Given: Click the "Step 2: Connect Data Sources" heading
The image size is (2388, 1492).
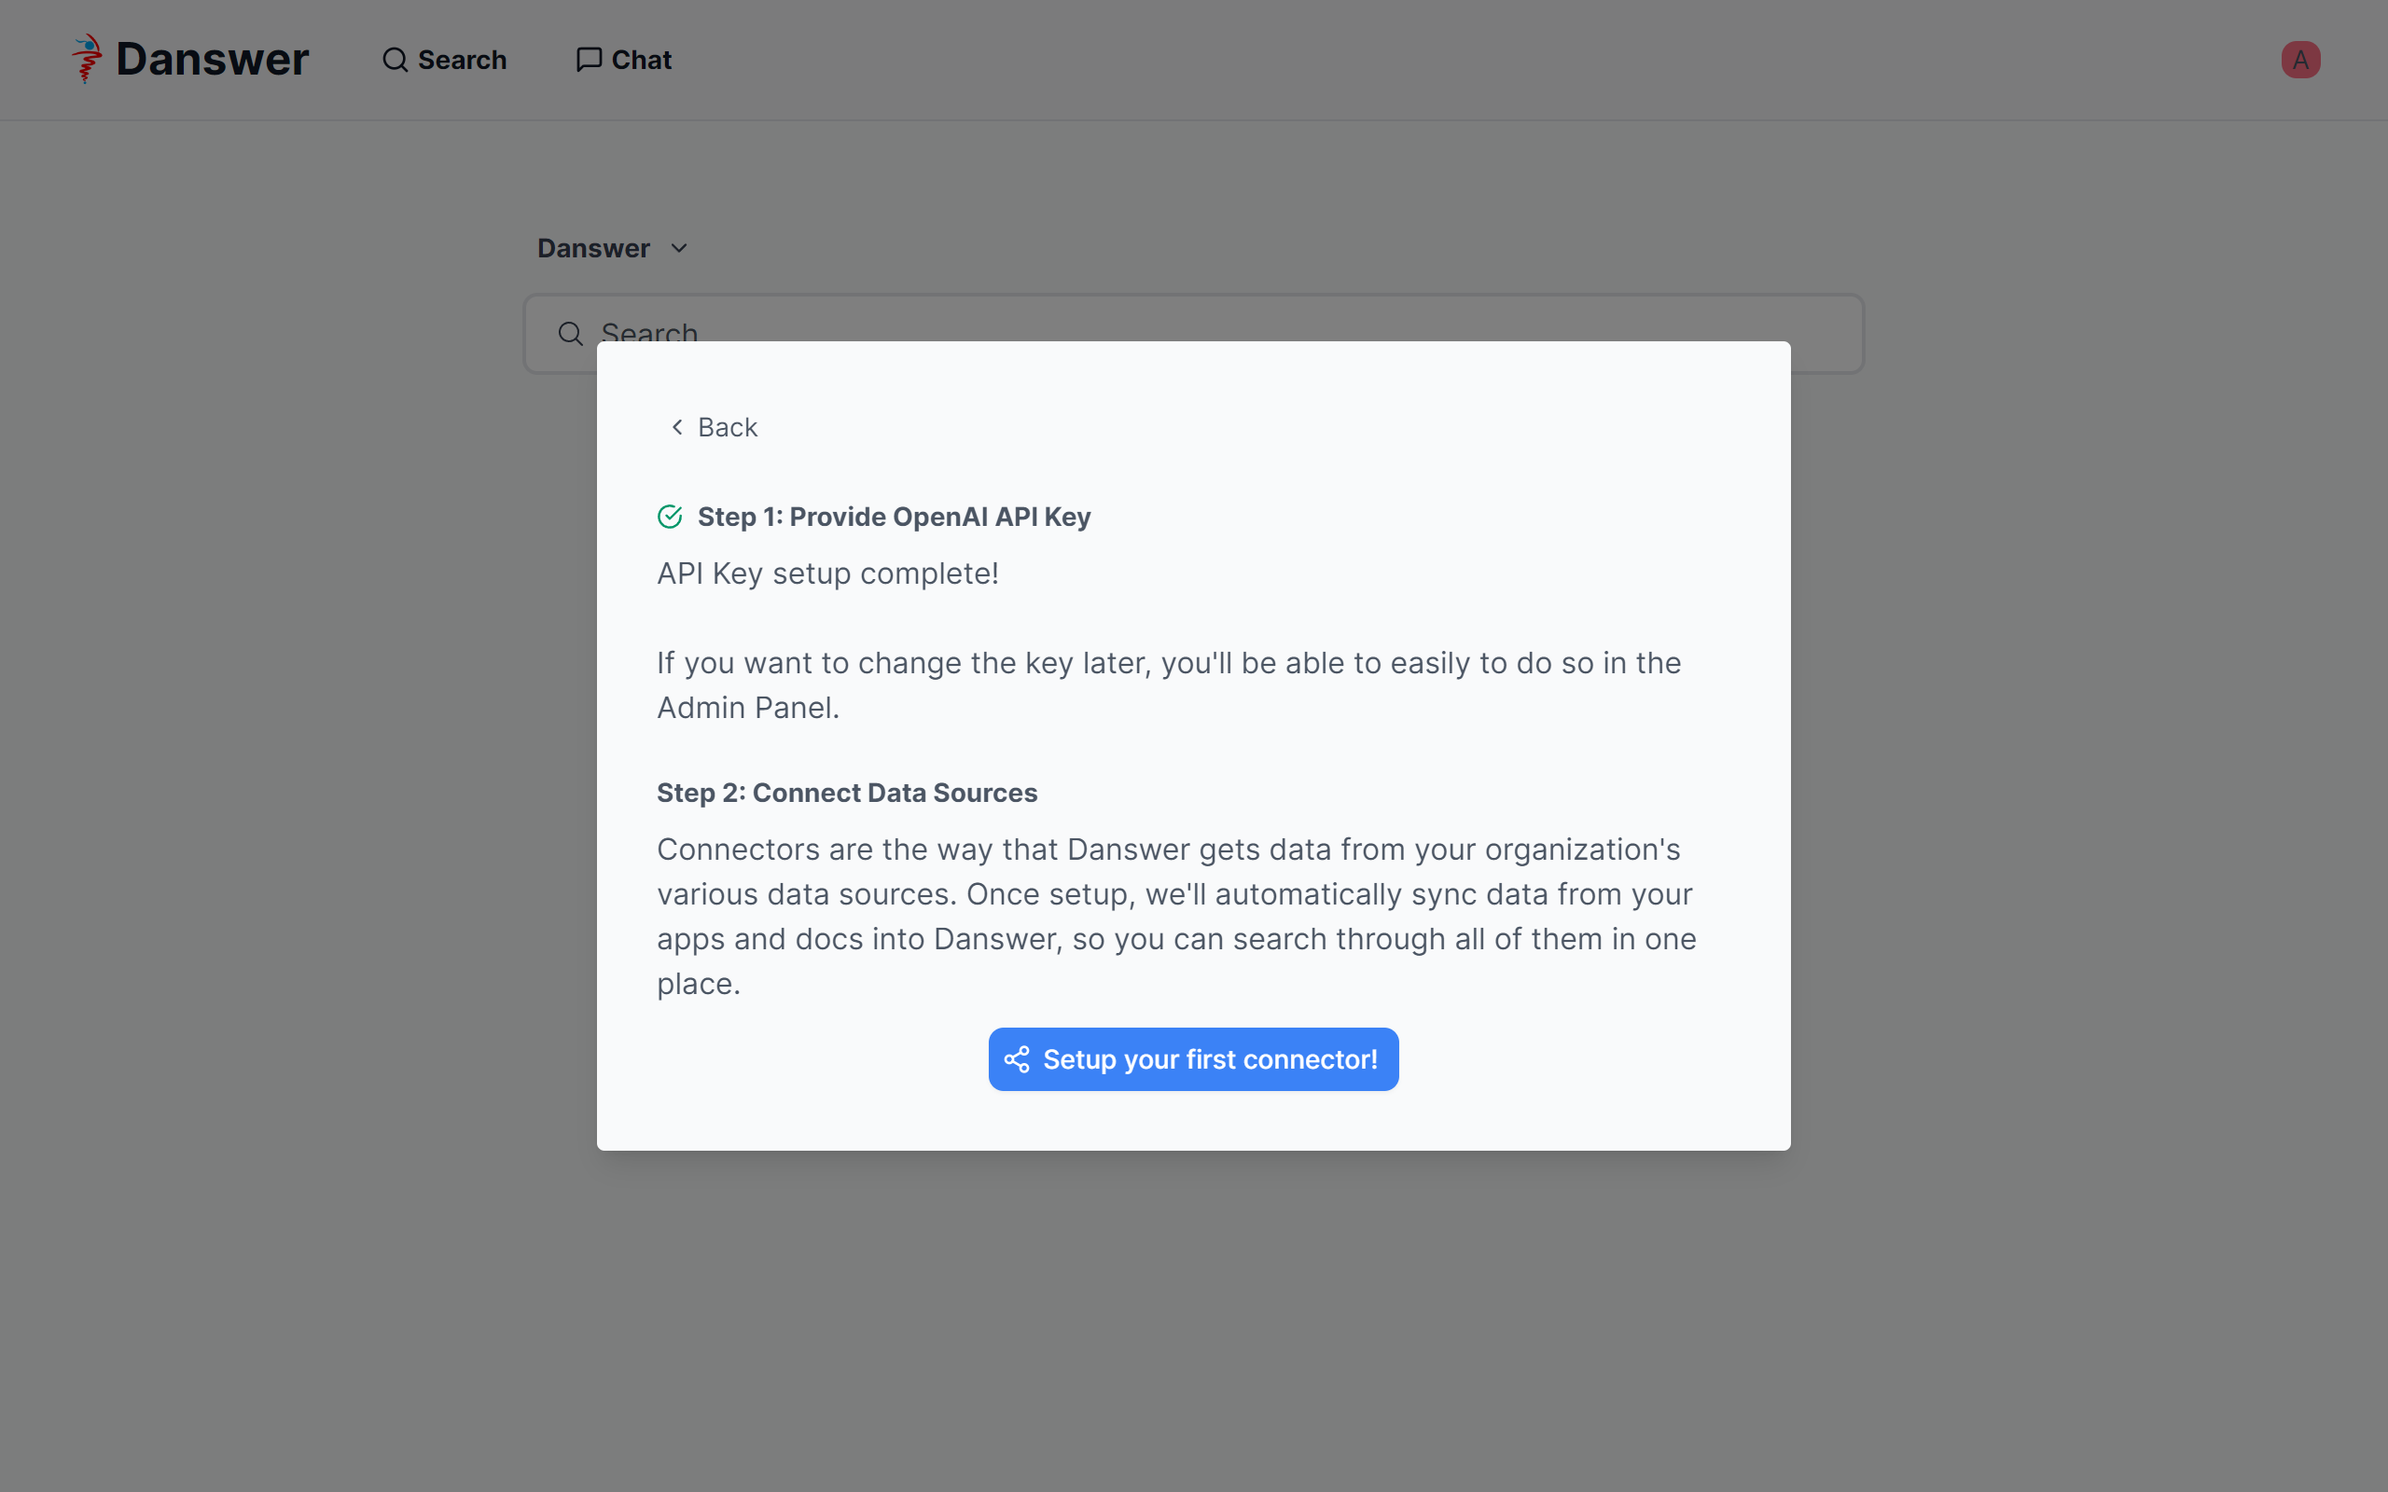Looking at the screenshot, I should click(847, 794).
